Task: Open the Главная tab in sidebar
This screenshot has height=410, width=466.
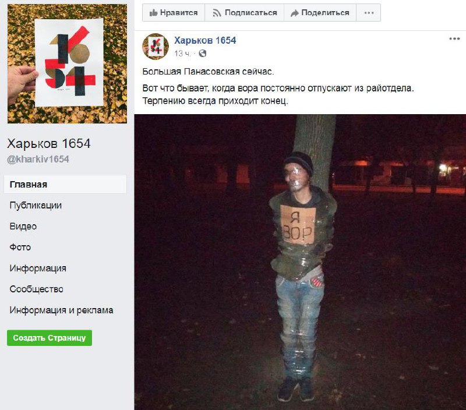Action: click(x=65, y=185)
